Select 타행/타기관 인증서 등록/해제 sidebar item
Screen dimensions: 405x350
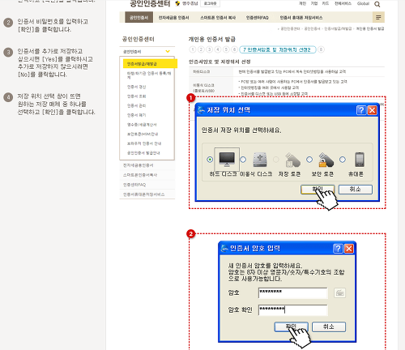(x=149, y=75)
